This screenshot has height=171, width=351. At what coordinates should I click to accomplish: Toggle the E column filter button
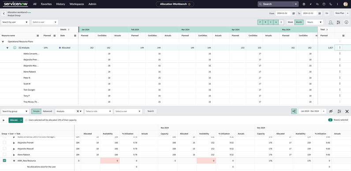pyautogui.click(x=281, y=22)
